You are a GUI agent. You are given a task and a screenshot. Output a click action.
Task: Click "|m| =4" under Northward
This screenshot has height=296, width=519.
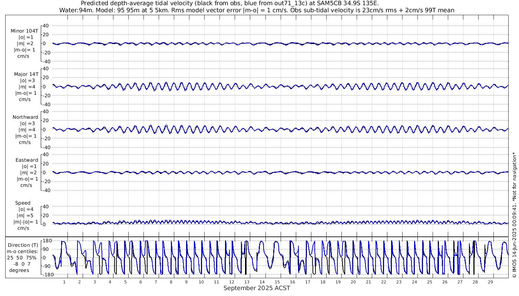(27, 130)
